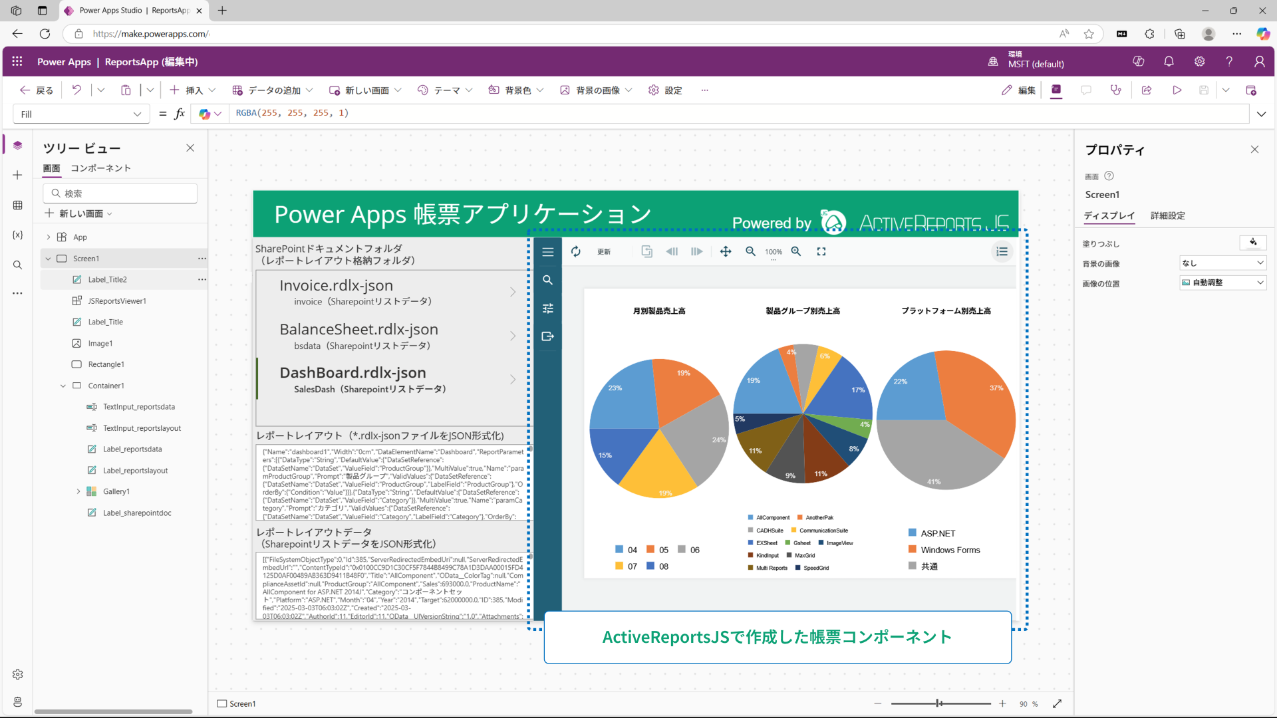
Task: Open the Copilot icon in header
Action: pos(1139,61)
